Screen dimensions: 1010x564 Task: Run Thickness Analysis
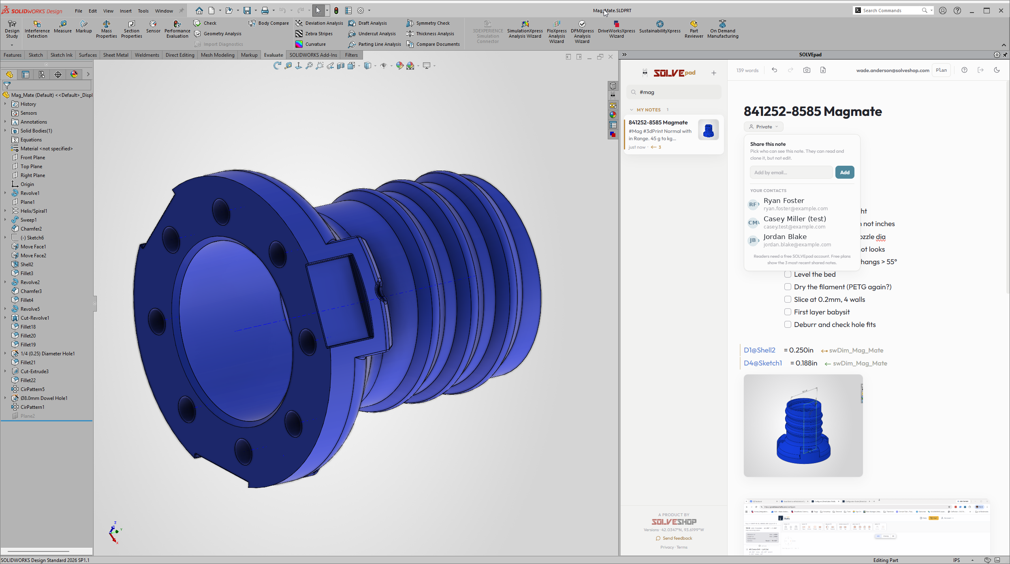coord(430,34)
